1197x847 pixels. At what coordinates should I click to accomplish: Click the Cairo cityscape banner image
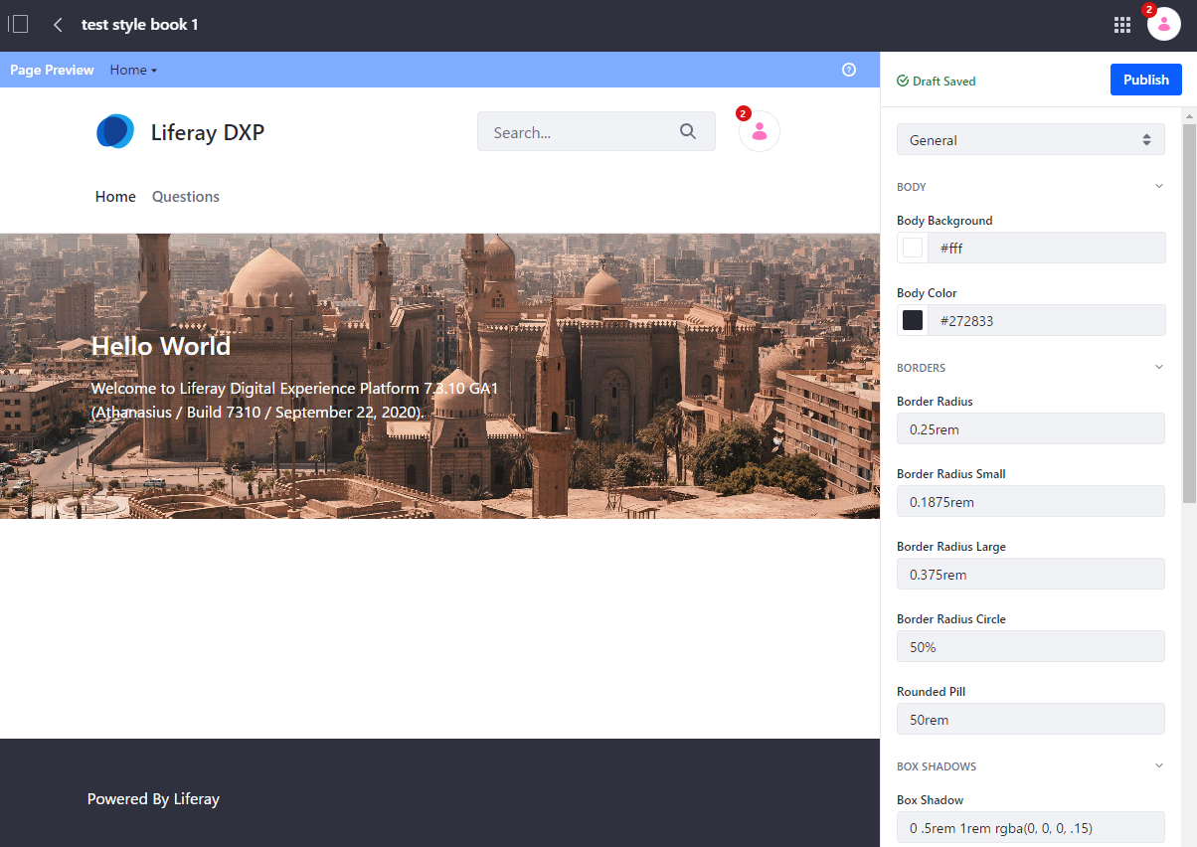[x=439, y=376]
